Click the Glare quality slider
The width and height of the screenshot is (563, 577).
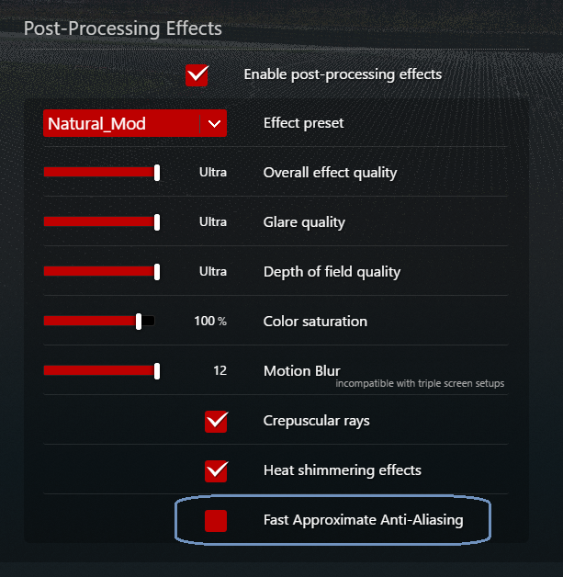(x=99, y=221)
